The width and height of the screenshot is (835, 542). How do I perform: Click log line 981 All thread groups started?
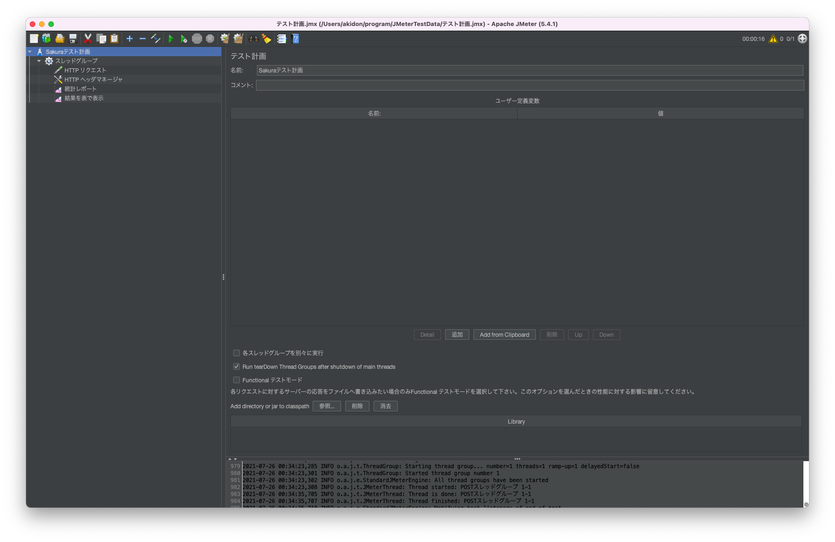coord(395,480)
